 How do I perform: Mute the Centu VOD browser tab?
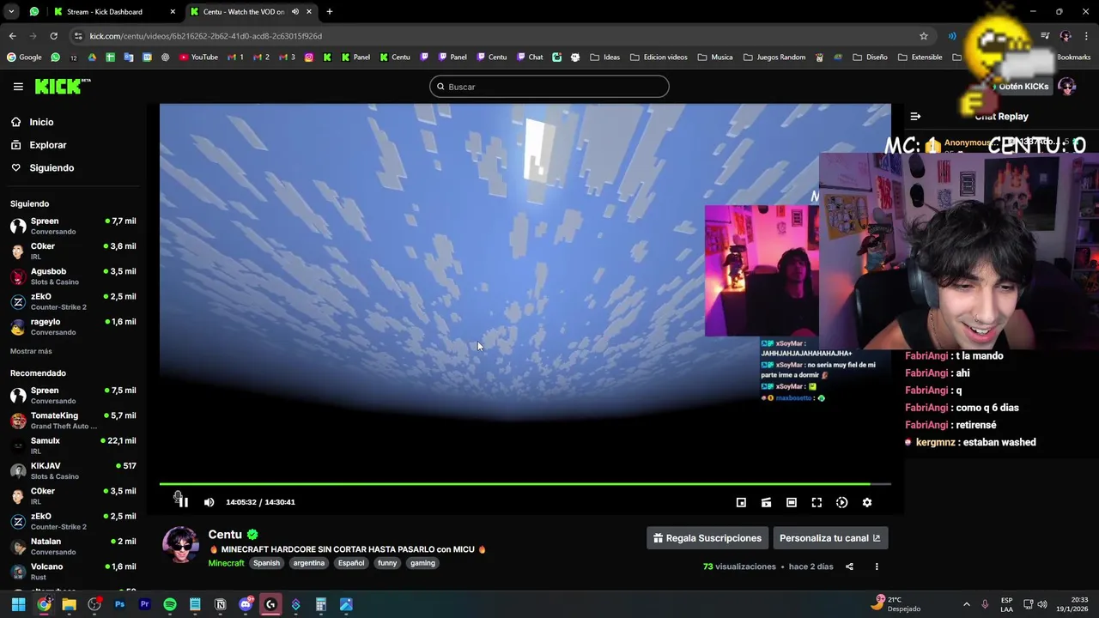(295, 12)
